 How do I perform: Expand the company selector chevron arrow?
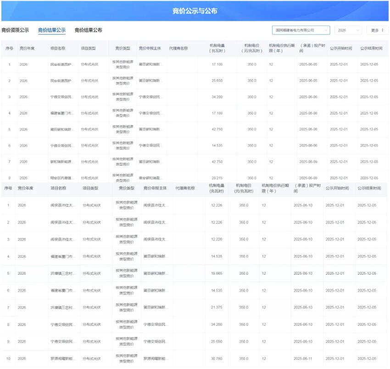[x=327, y=29]
